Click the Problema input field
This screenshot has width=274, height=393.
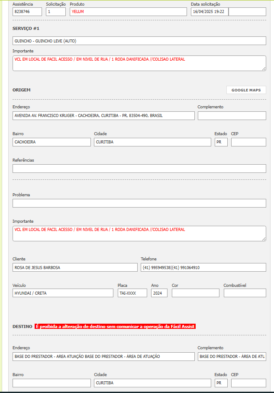139,203
